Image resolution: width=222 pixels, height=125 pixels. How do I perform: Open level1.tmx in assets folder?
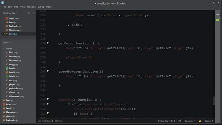coord(14,76)
